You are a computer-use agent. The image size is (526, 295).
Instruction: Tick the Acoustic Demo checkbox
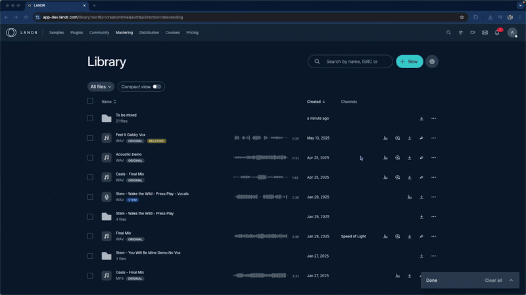pos(90,157)
